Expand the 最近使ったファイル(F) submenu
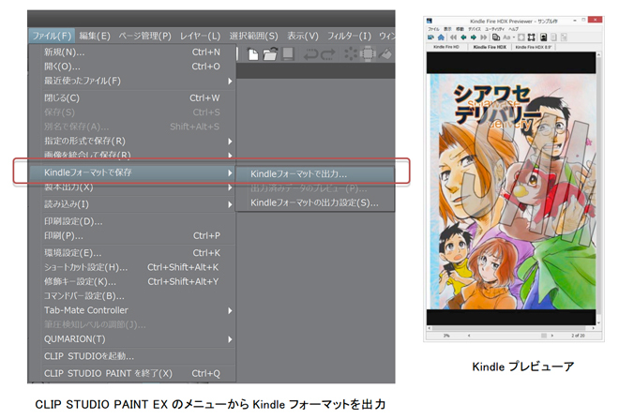619x419 pixels. (x=132, y=81)
